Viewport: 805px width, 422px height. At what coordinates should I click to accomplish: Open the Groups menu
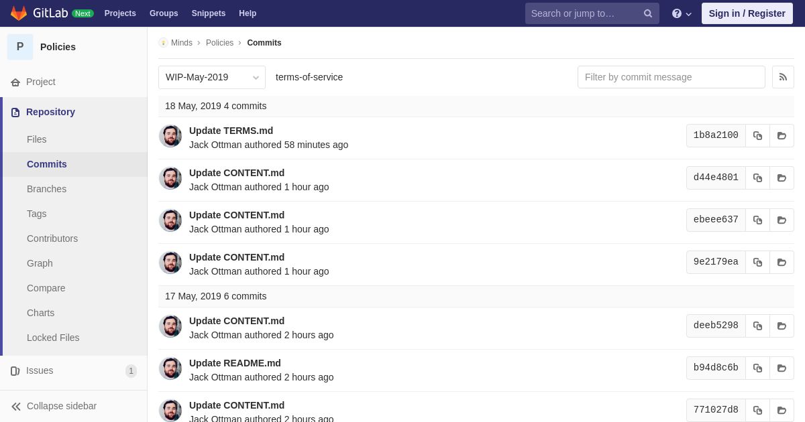tap(164, 13)
